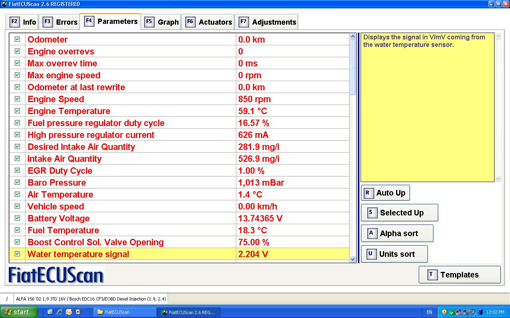Click the F2 key icon on Info tab

[14, 21]
